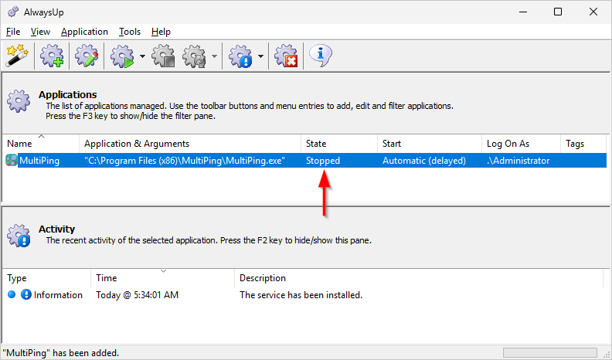
Task: Click the Activity pane gear icon
Action: (x=19, y=236)
